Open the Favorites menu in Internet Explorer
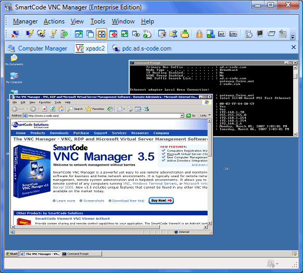Screen dimensions: 303x273 [45, 103]
